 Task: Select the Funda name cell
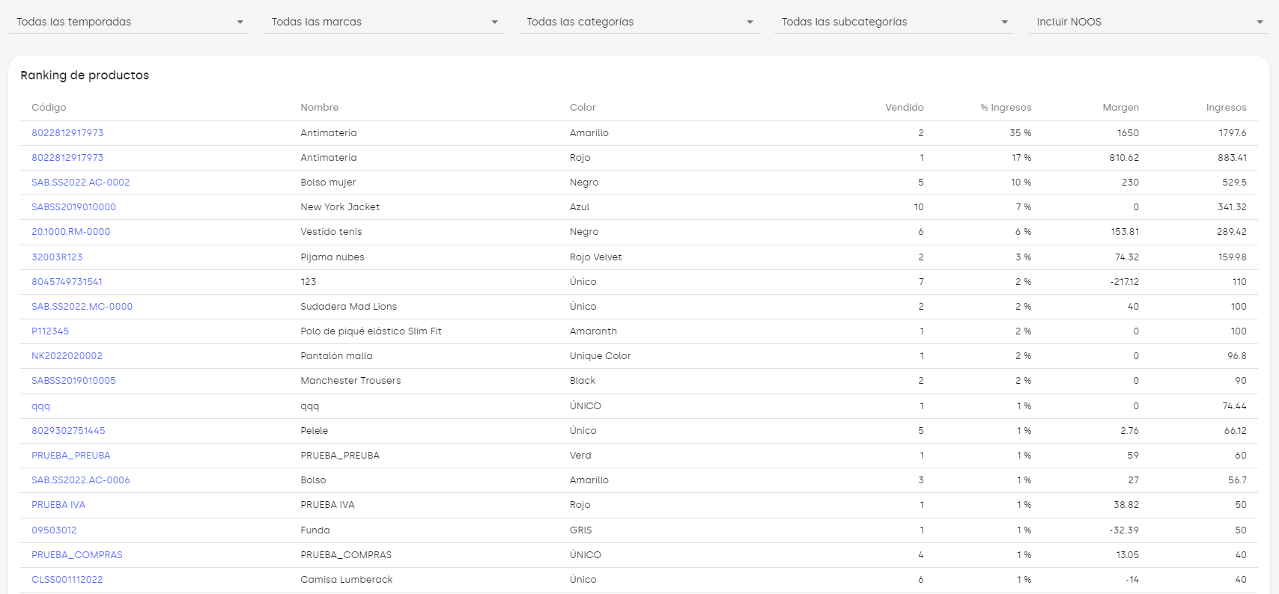click(x=315, y=530)
